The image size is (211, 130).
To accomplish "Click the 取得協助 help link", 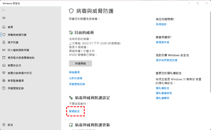I will [x=161, y=24].
